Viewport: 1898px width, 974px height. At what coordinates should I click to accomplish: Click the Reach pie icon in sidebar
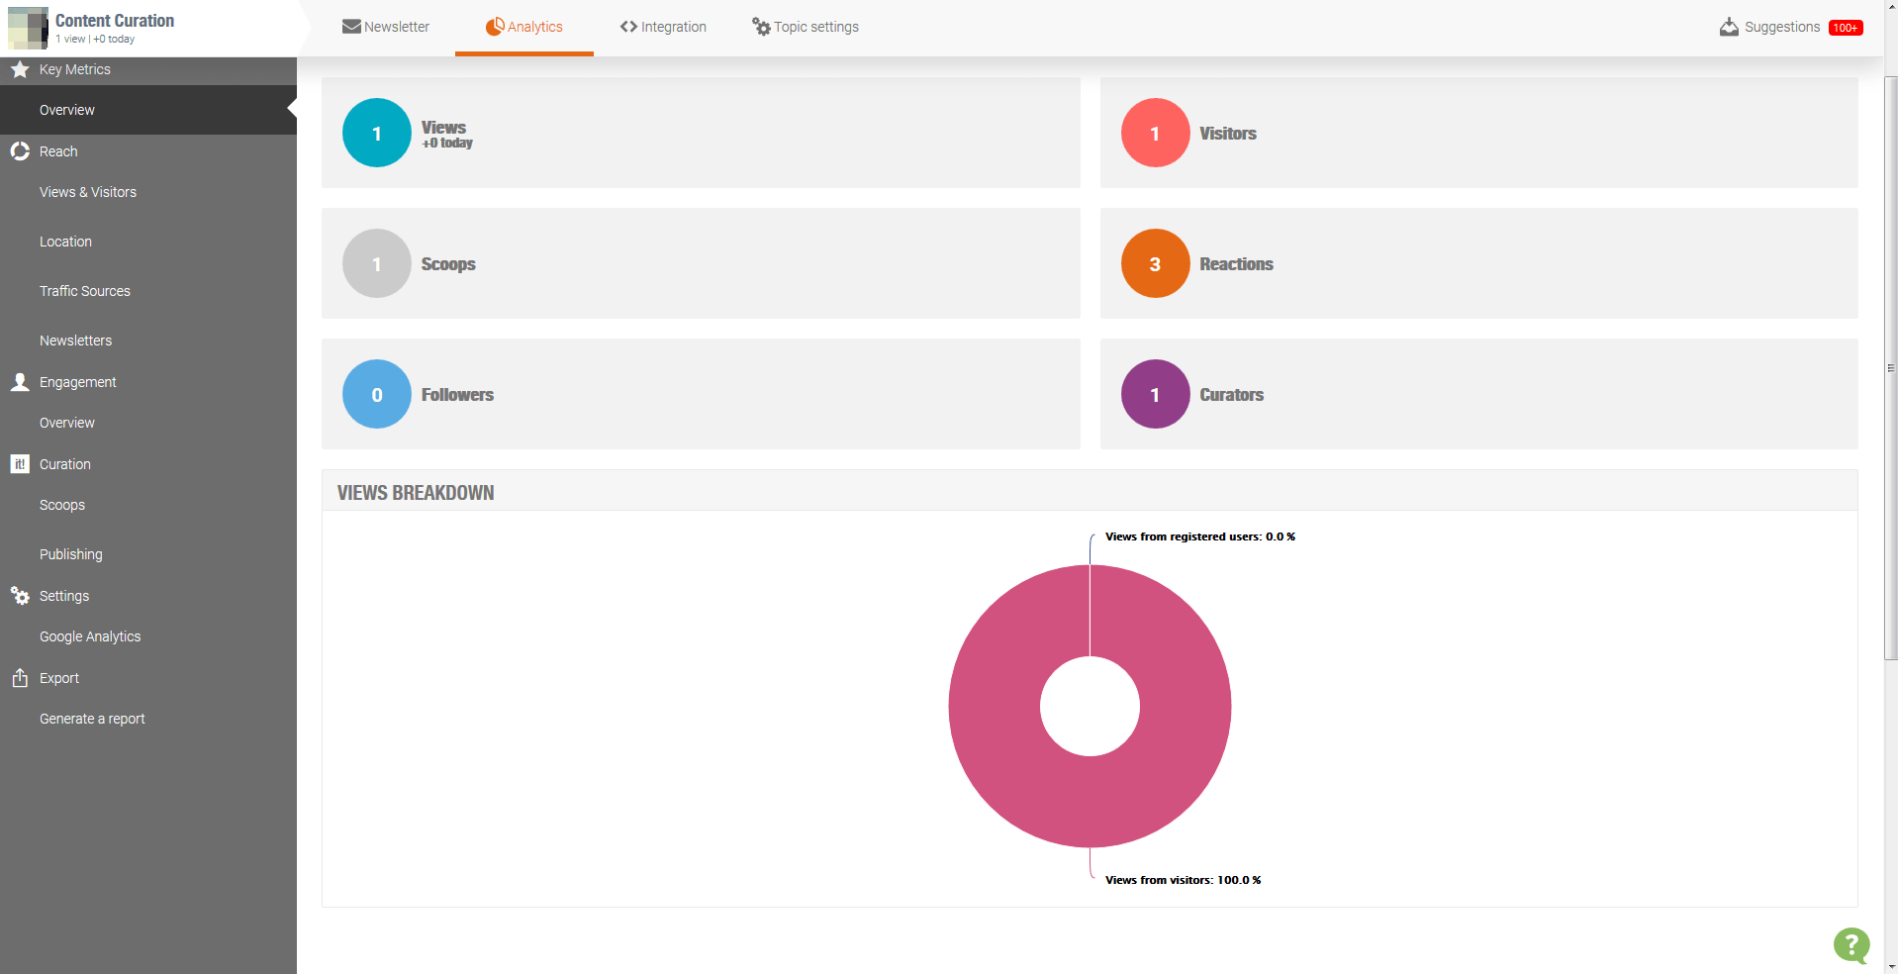pyautogui.click(x=20, y=151)
